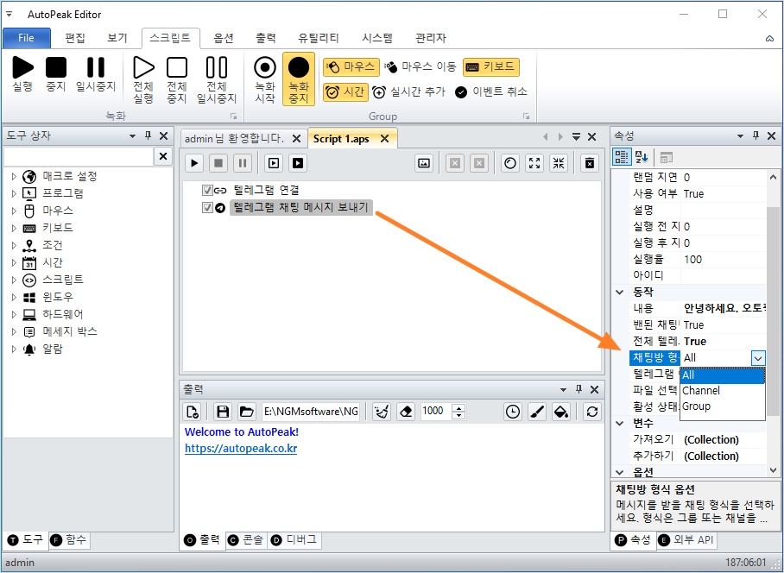Click the save disk icon in output panel
This screenshot has width=784, height=573.
coord(223,412)
